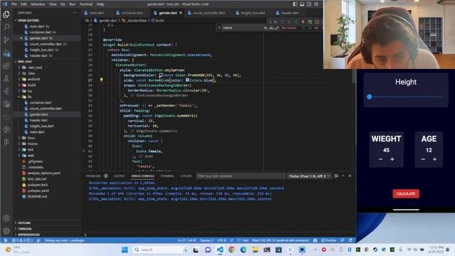Stop debugging red square icon

click(x=317, y=21)
